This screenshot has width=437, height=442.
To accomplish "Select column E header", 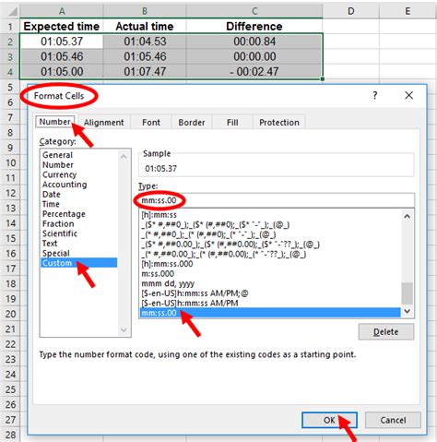I will [407, 11].
